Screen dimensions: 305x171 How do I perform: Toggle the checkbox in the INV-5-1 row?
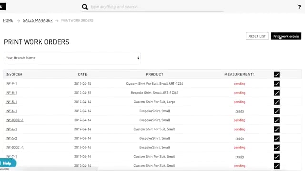click(276, 102)
